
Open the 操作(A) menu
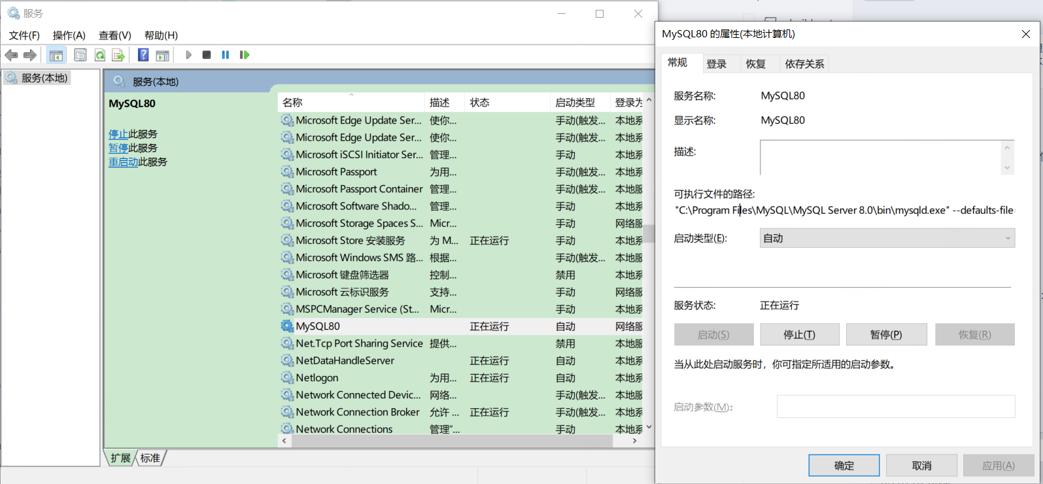(x=69, y=35)
